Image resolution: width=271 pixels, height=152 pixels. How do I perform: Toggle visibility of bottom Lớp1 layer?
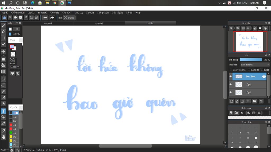tap(231, 92)
